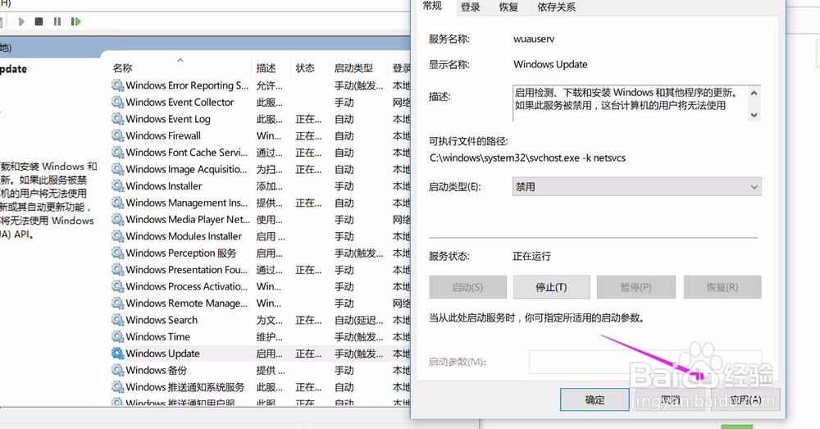Select gear icon of Windows Management Instrumentation

(117, 203)
